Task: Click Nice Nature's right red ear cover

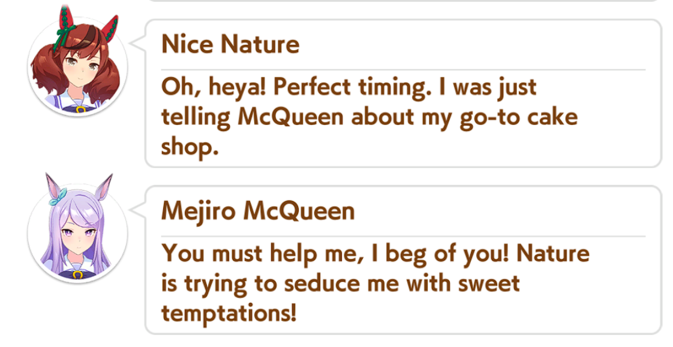Action: 110,28
